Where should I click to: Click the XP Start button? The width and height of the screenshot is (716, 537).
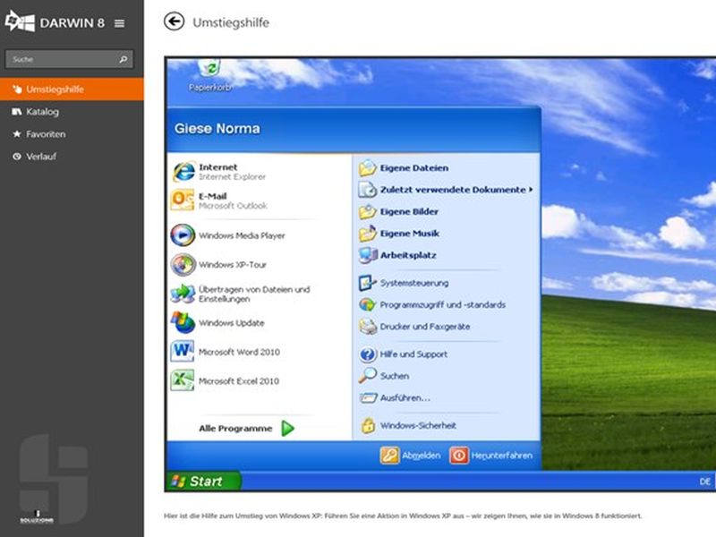[x=203, y=481]
